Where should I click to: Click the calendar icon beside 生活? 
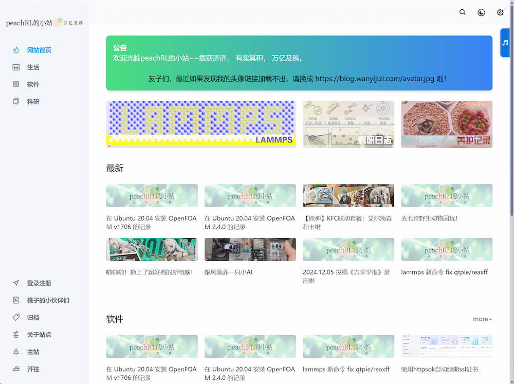16,67
